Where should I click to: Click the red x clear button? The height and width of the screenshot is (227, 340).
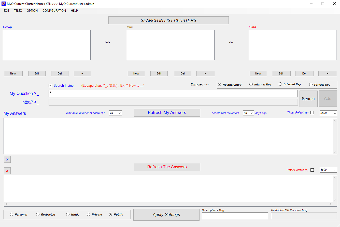coord(7,171)
